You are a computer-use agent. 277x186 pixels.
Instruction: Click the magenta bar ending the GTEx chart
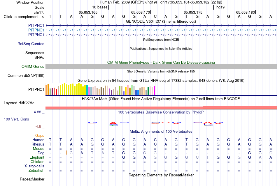tap(155, 91)
